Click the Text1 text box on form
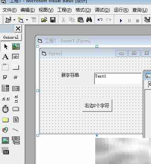This screenshot has width=151, height=164. (118, 79)
